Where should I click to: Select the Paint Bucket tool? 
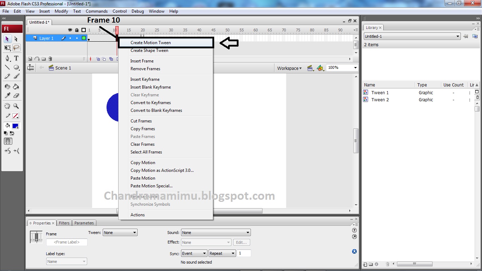16,86
